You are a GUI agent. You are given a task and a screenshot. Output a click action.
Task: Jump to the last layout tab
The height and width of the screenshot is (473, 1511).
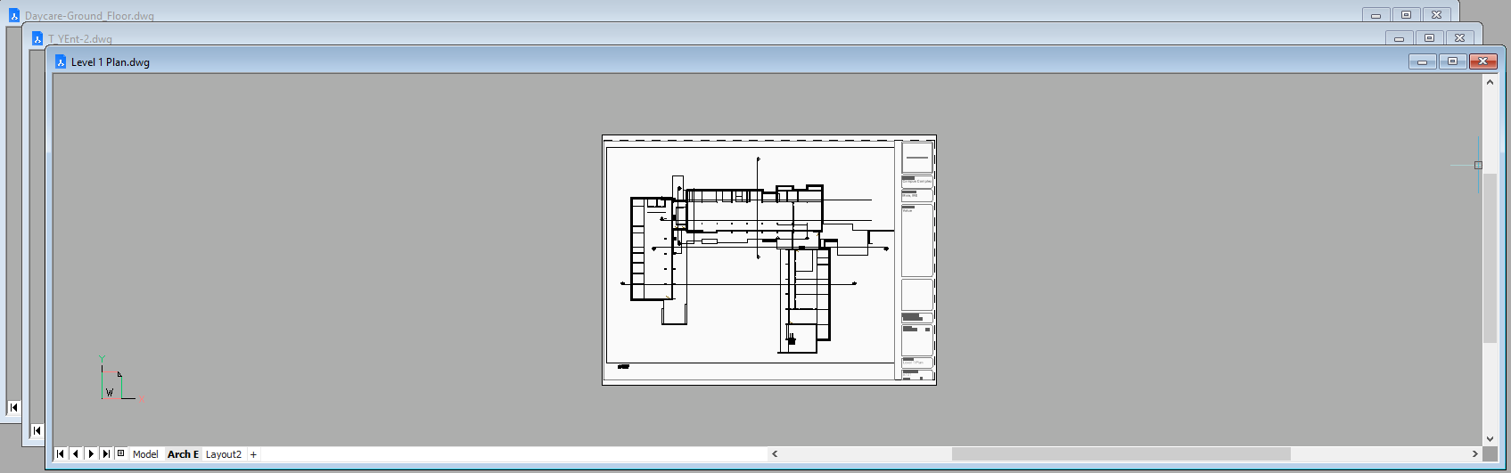click(106, 454)
